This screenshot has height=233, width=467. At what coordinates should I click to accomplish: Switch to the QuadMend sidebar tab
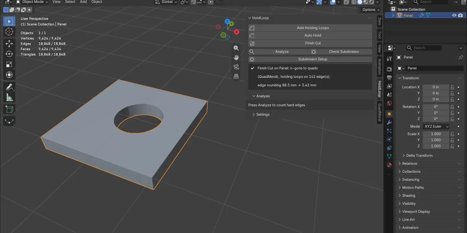click(379, 112)
